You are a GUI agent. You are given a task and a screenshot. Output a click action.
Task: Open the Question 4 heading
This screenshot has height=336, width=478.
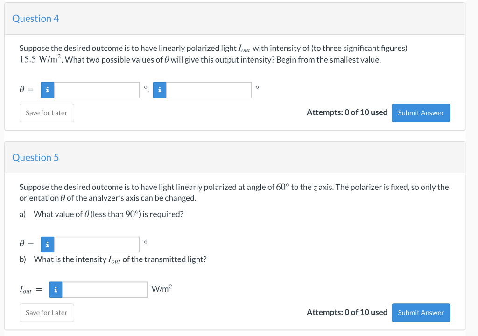[35, 19]
